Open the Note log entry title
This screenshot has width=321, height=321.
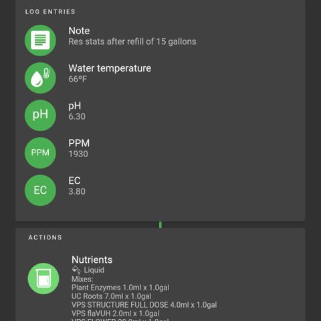79,31
